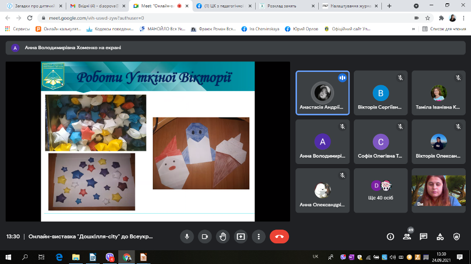The height and width of the screenshot is (264, 471).
Task: Open File Explorer from taskbar
Action: tap(76, 257)
